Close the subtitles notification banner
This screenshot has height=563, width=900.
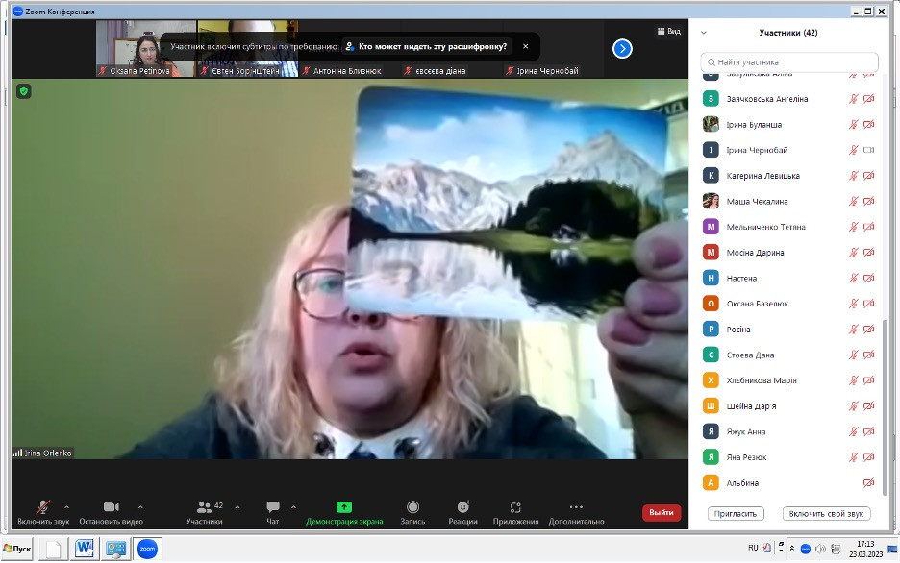click(525, 46)
